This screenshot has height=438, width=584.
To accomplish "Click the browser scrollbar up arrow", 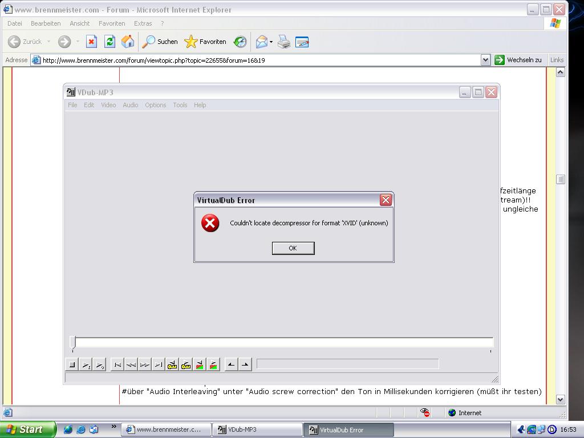I will (560, 72).
